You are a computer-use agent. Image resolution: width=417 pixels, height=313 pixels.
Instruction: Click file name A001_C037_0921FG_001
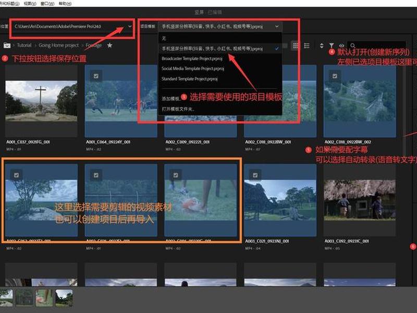[28, 142]
